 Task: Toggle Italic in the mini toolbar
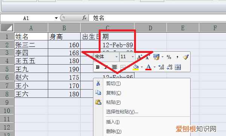(106, 67)
